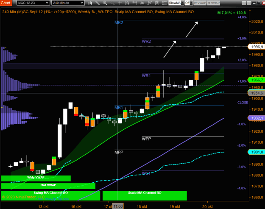Open the MGC 12-23 instrument selector
The width and height of the screenshot is (265, 209).
33,3
